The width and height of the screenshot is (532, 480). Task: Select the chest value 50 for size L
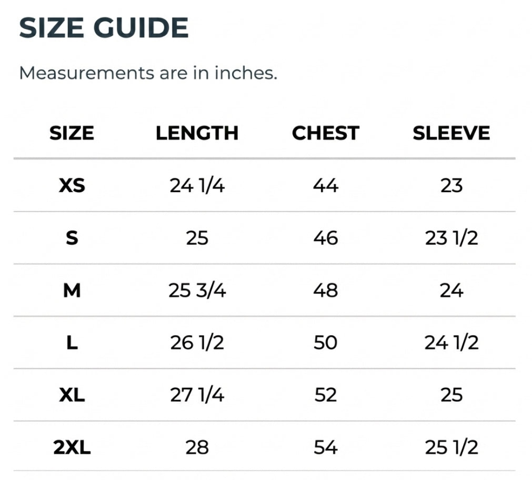click(325, 343)
